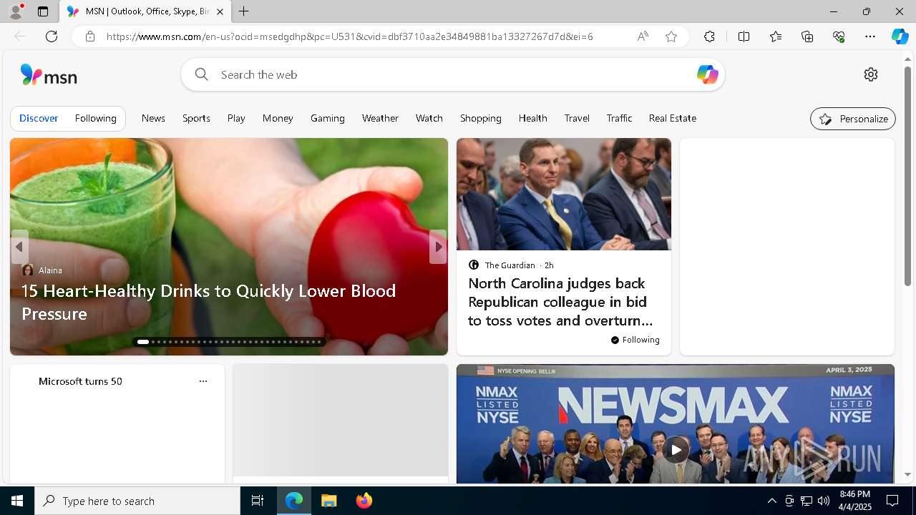Open Copilot sidebar in Edge

pos(900,36)
